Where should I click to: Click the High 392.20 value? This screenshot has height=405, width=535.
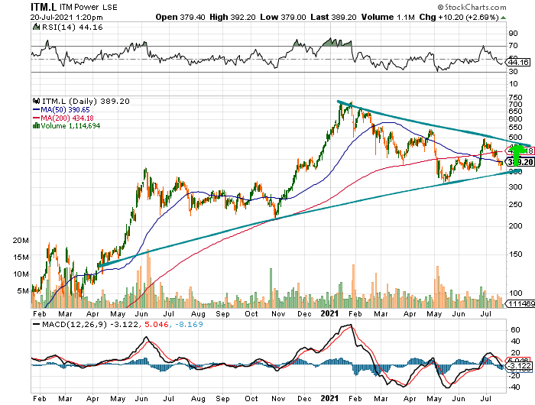(x=232, y=17)
